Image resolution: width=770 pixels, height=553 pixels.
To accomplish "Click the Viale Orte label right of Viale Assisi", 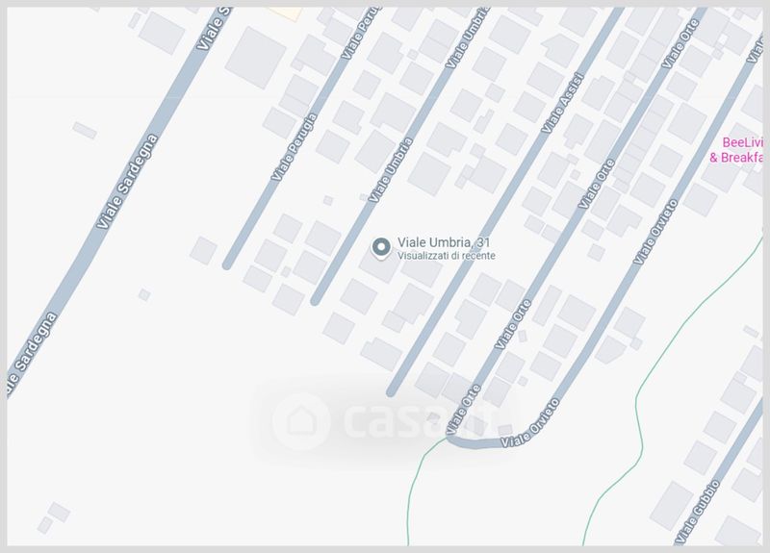I will 596,184.
